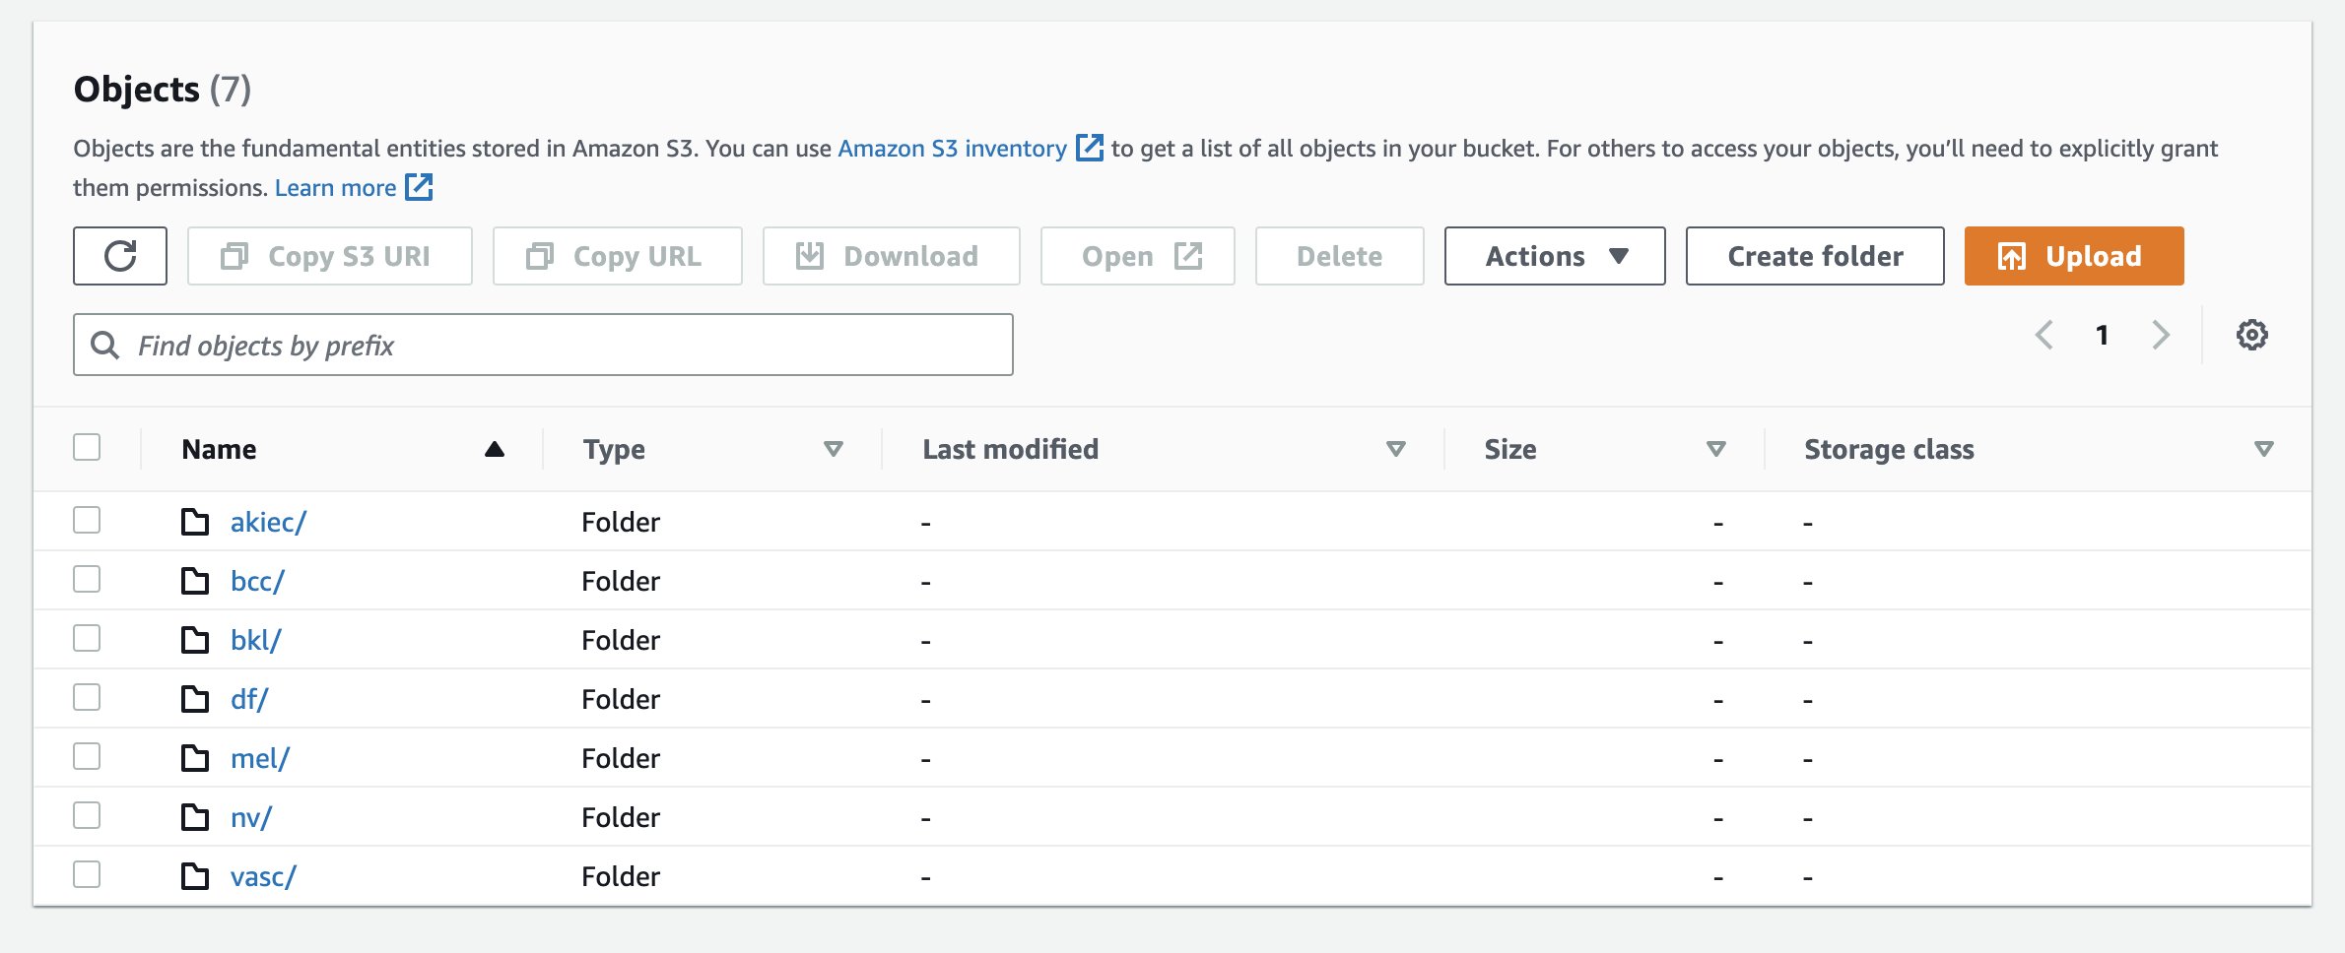Screen dimensions: 2345x953
Task: Click folder icon beside mel/
Action: click(x=195, y=758)
